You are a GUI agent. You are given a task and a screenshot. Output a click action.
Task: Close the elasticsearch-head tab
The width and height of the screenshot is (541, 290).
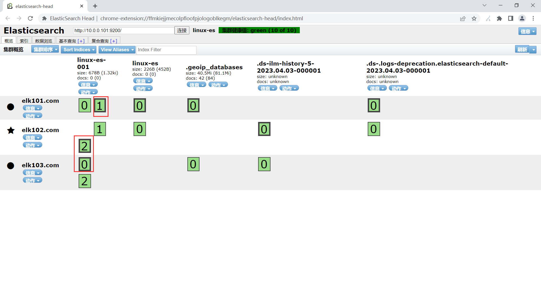coord(82,6)
